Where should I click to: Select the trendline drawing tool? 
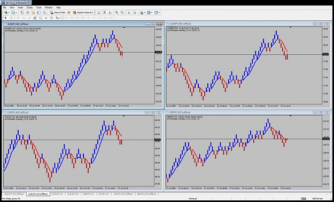(x=29, y=18)
